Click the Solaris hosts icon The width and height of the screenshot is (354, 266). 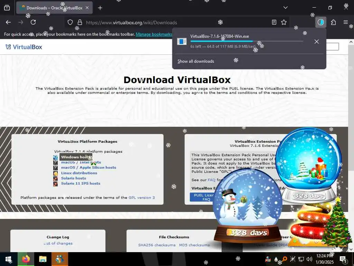pyautogui.click(x=56, y=178)
